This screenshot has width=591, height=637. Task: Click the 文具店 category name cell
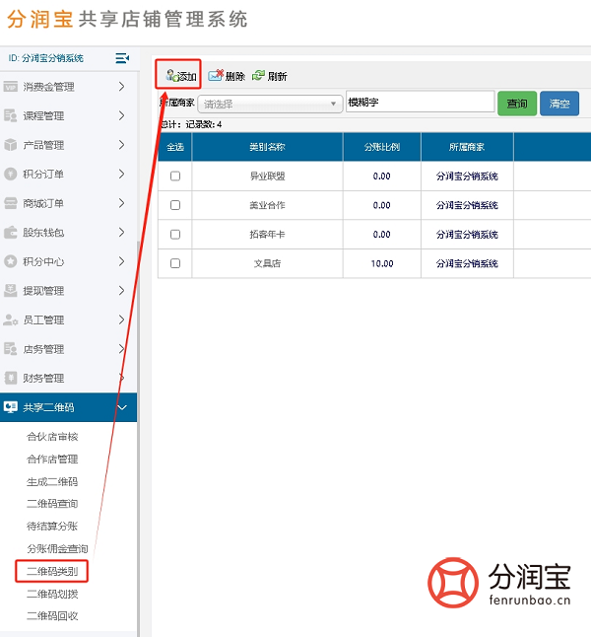coord(267,263)
